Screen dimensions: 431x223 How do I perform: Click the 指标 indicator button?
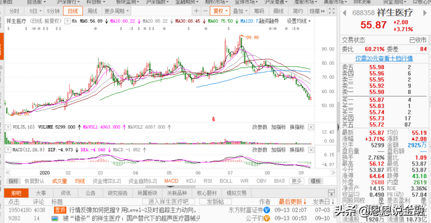coord(14,181)
